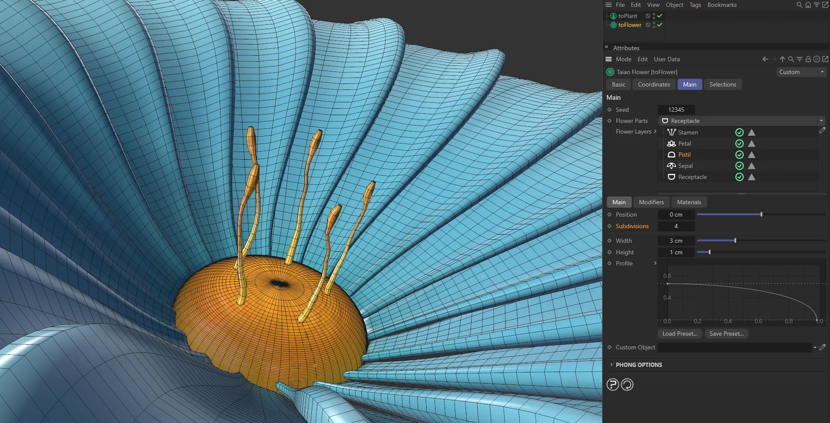The image size is (830, 423).
Task: Expand the Profile settings chevron
Action: point(655,263)
